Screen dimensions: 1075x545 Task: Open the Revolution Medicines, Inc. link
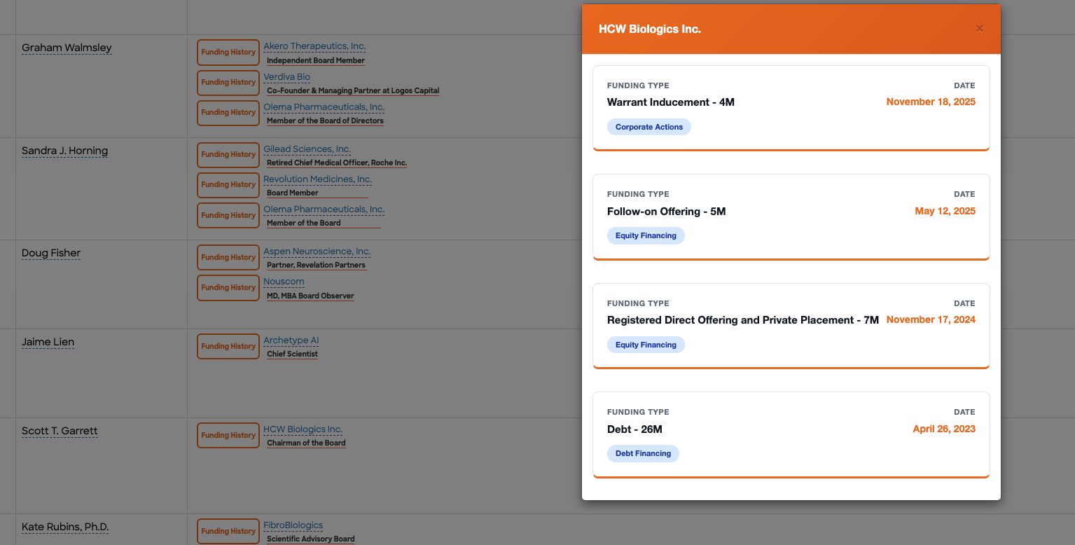coord(317,179)
